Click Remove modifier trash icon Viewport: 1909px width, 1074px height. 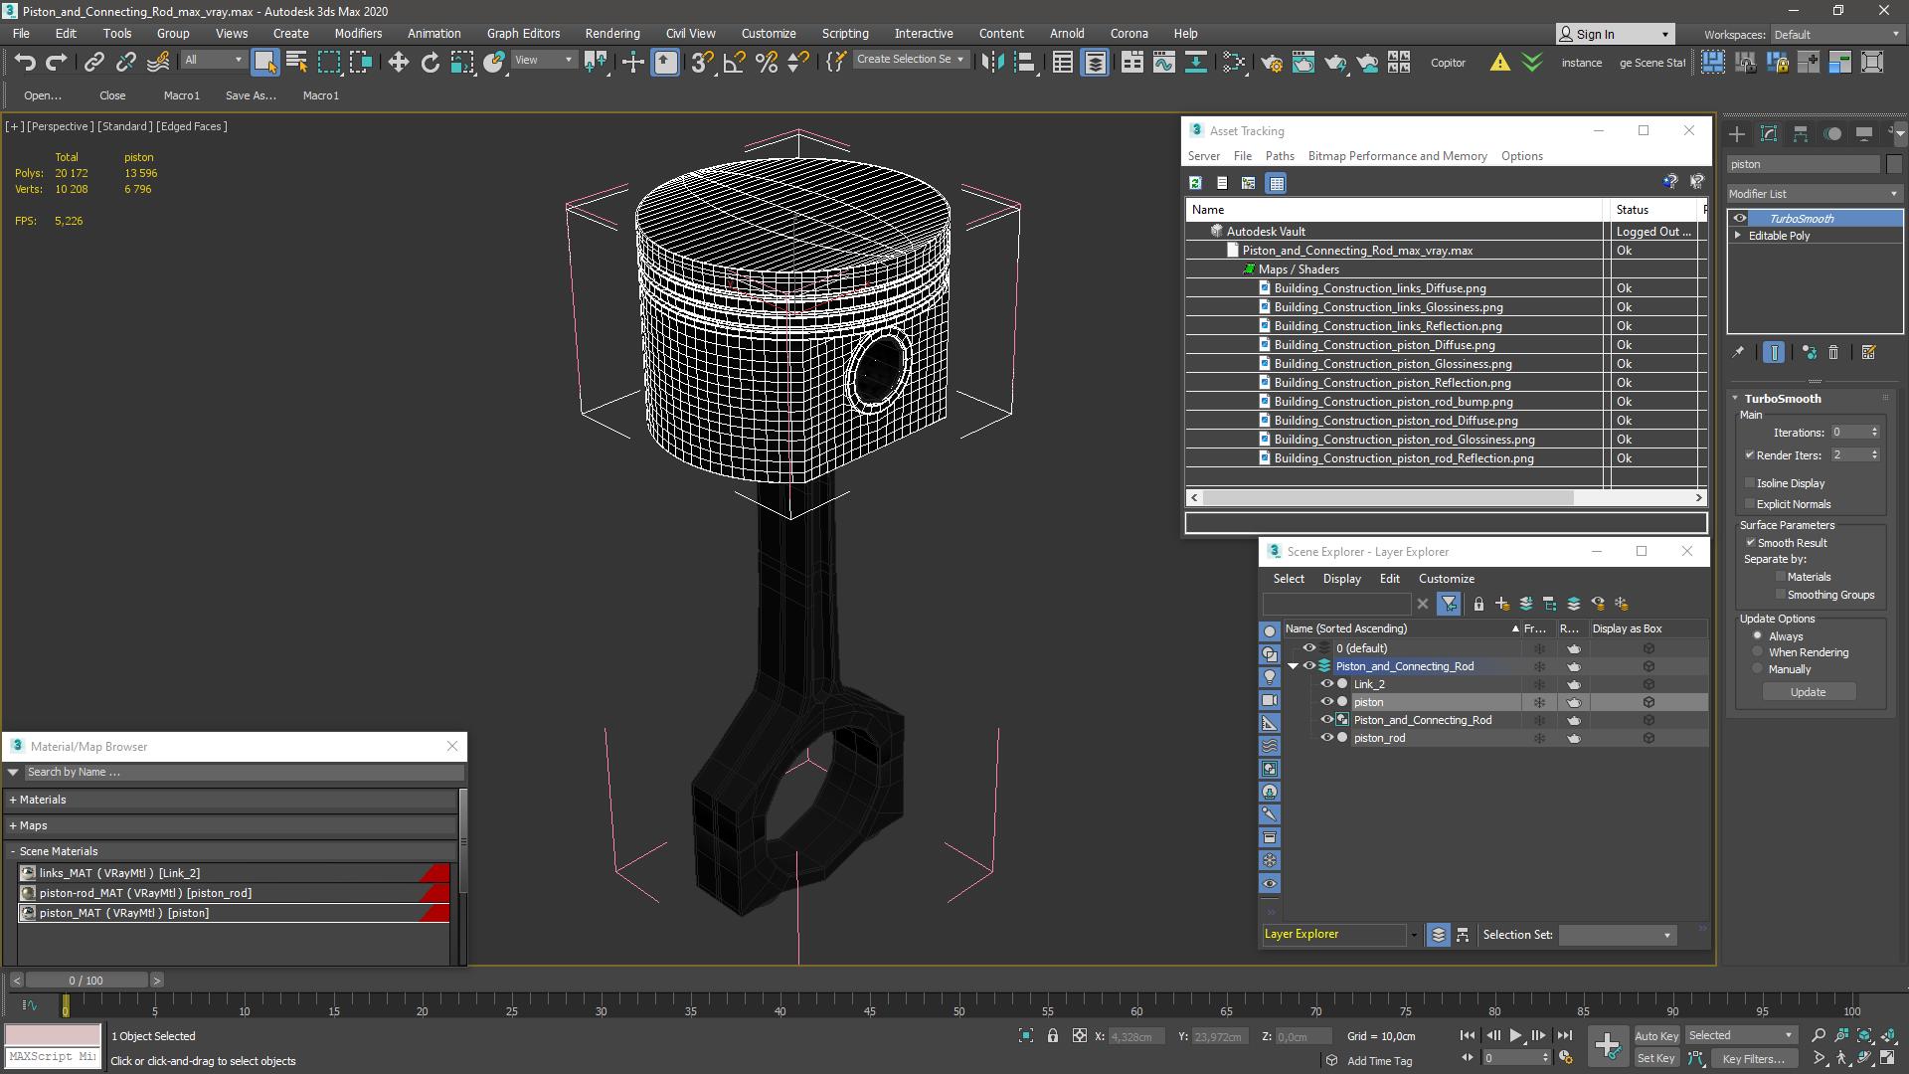pos(1833,352)
